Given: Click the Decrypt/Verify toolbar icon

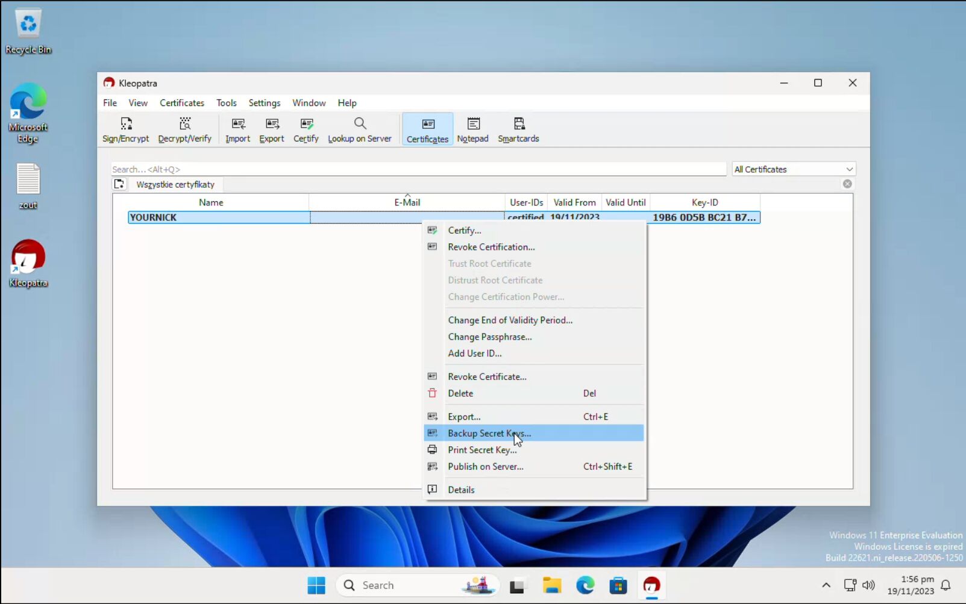Looking at the screenshot, I should (184, 130).
